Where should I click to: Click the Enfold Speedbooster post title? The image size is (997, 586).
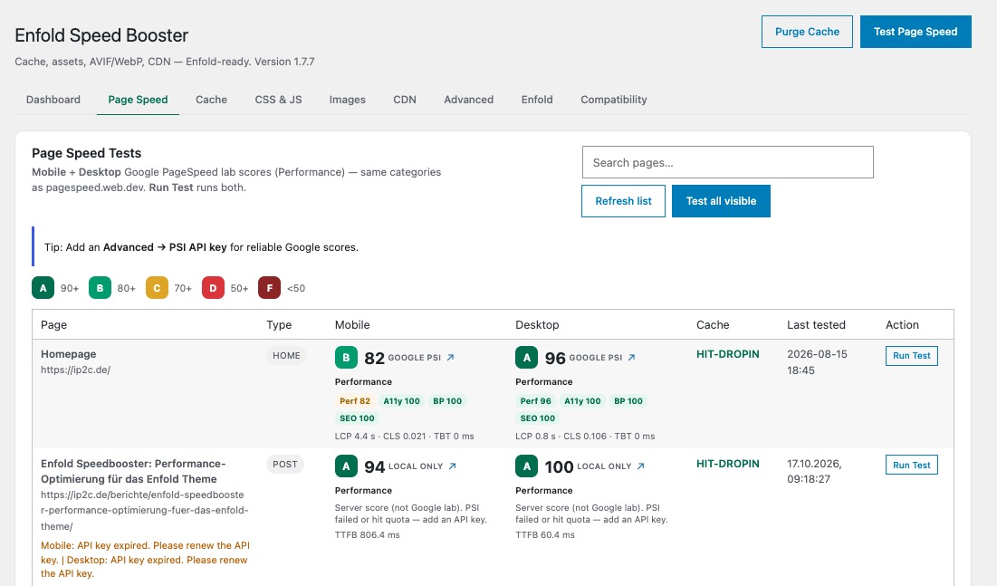[x=133, y=472]
